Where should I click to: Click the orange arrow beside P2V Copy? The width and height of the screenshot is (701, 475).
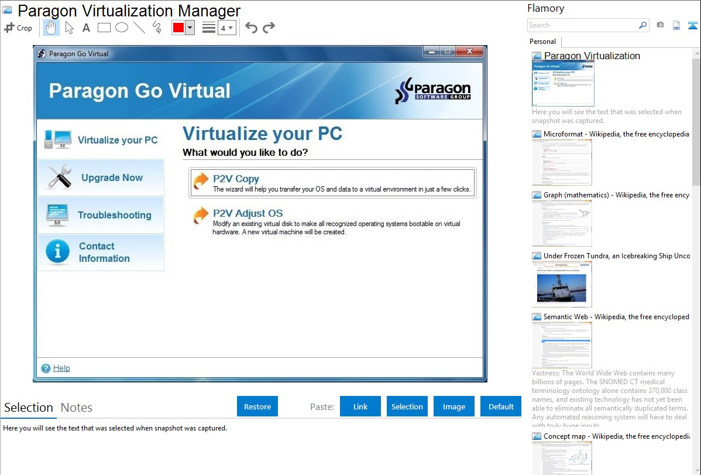click(201, 182)
